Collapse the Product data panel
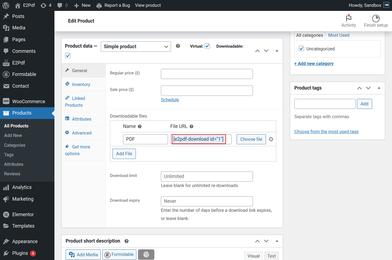This screenshot has height=260, width=392. (277, 51)
